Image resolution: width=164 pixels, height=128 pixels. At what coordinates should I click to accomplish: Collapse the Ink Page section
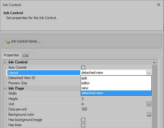coord(5,89)
